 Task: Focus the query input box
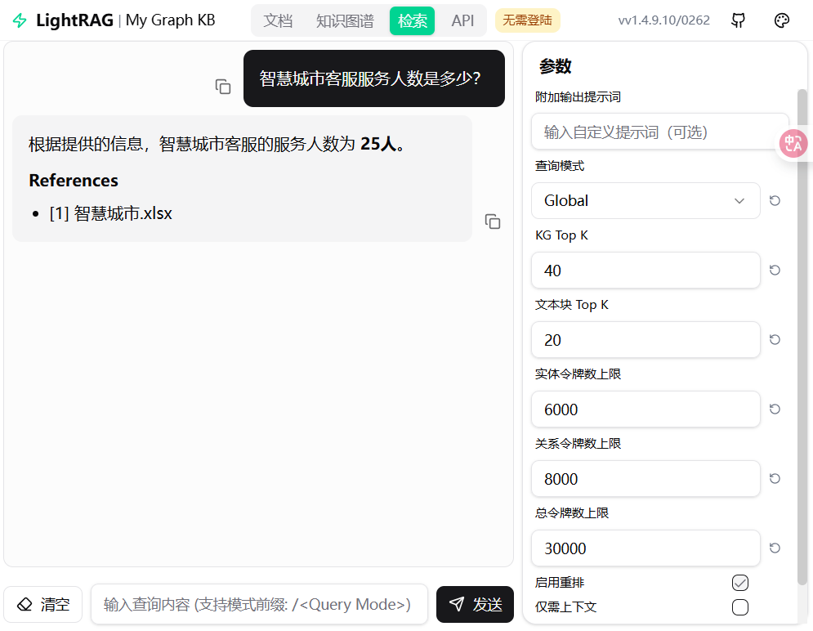[x=259, y=605]
